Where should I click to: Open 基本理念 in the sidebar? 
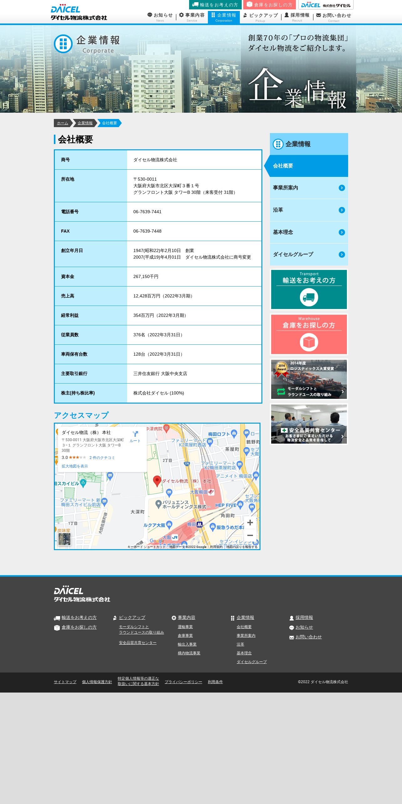[x=309, y=232]
